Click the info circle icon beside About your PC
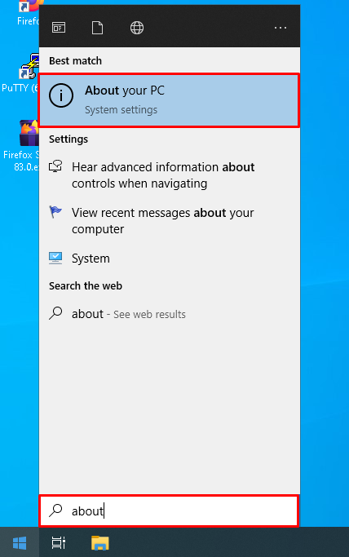 pos(61,95)
